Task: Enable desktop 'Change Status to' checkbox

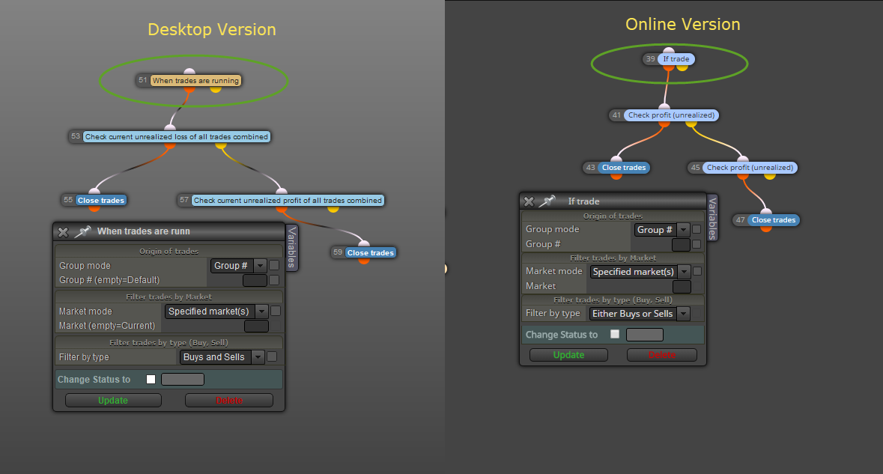Action: point(151,380)
